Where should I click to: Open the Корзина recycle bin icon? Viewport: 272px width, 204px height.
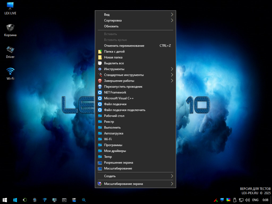[x=11, y=28]
